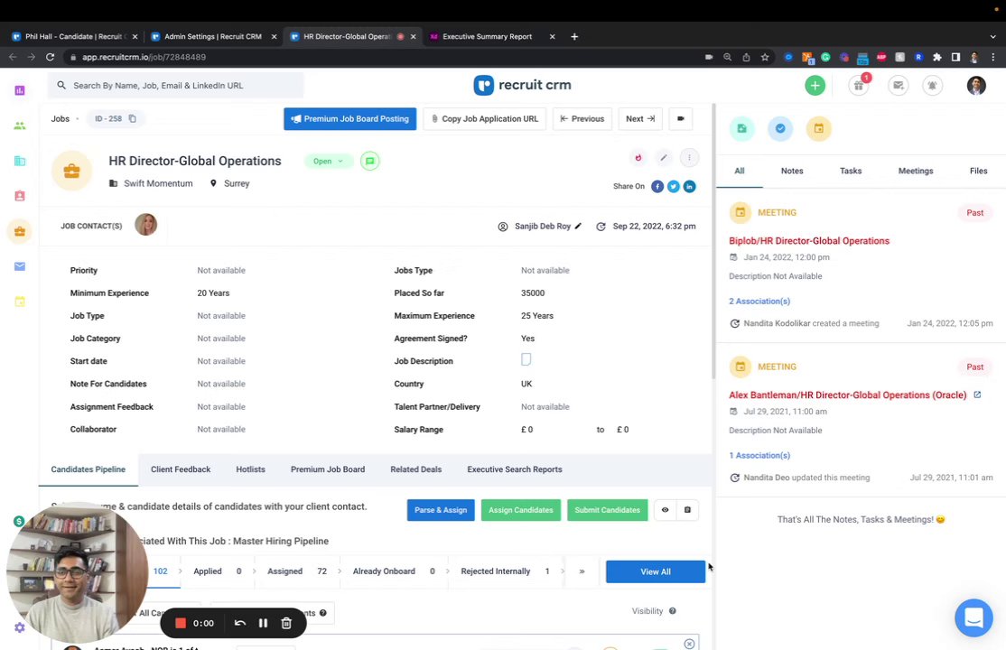Open the live chat support widget
The height and width of the screenshot is (650, 1006).
[x=973, y=617]
